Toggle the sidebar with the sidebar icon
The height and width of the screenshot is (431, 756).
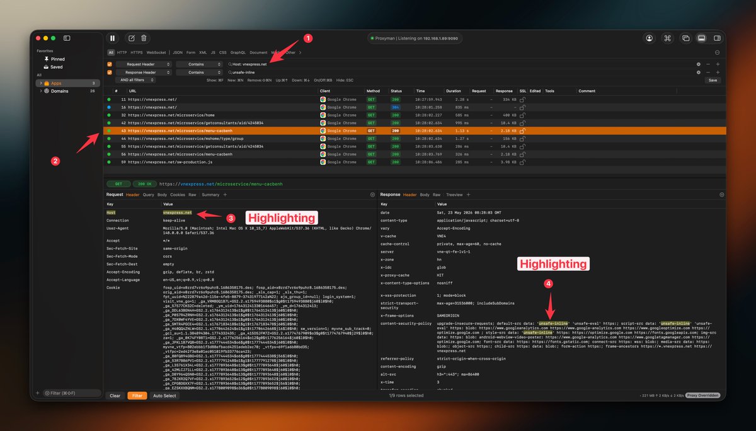pos(67,38)
